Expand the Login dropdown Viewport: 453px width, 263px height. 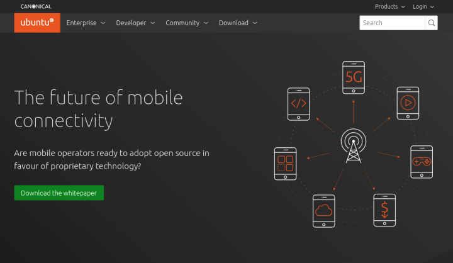coord(423,7)
